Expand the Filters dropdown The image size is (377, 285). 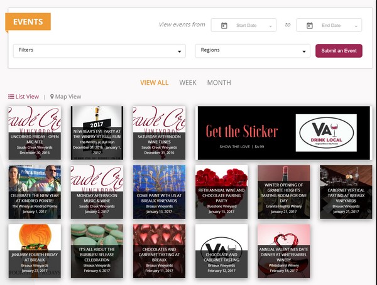tap(99, 51)
